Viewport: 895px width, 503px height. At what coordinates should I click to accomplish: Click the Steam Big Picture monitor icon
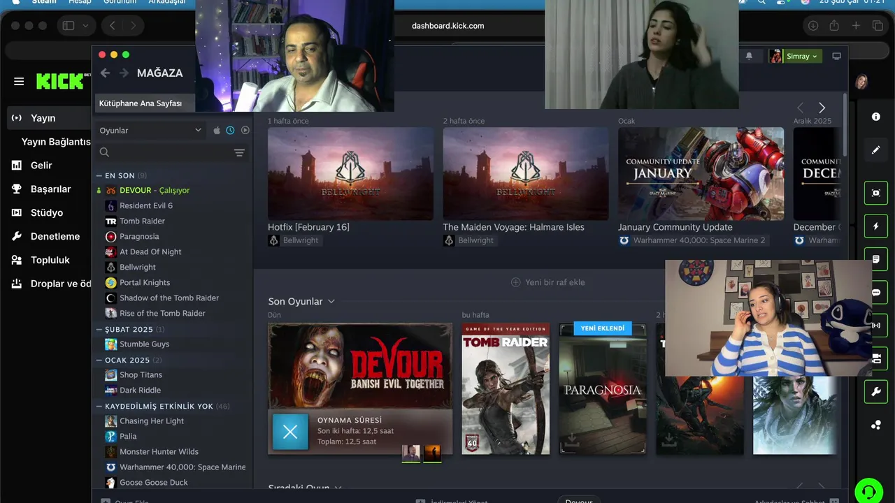[836, 56]
